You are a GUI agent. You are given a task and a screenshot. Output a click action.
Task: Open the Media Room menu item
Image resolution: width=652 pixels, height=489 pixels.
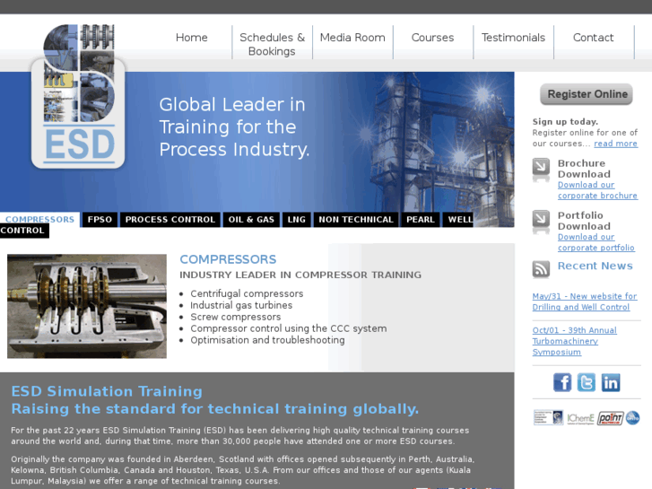[352, 38]
